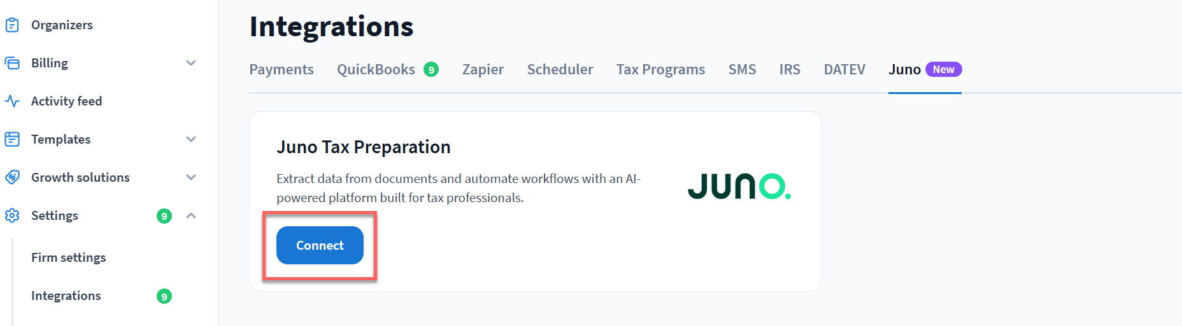The height and width of the screenshot is (326, 1182).
Task: Expand the Templates submenu chevron
Action: (x=190, y=139)
